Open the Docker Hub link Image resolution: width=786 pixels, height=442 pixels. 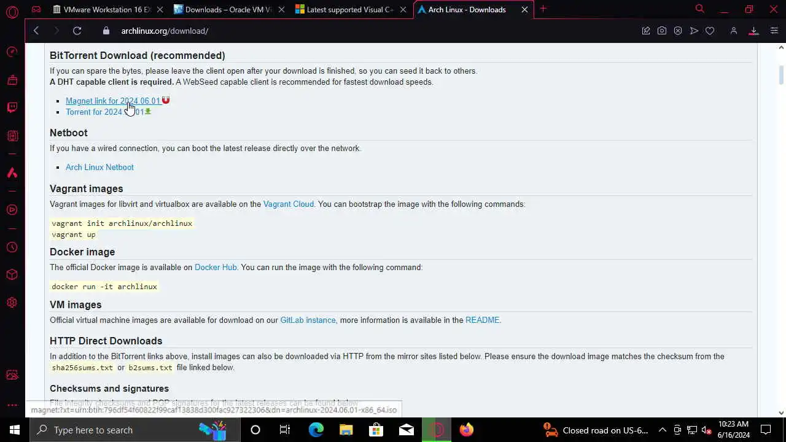216,267
